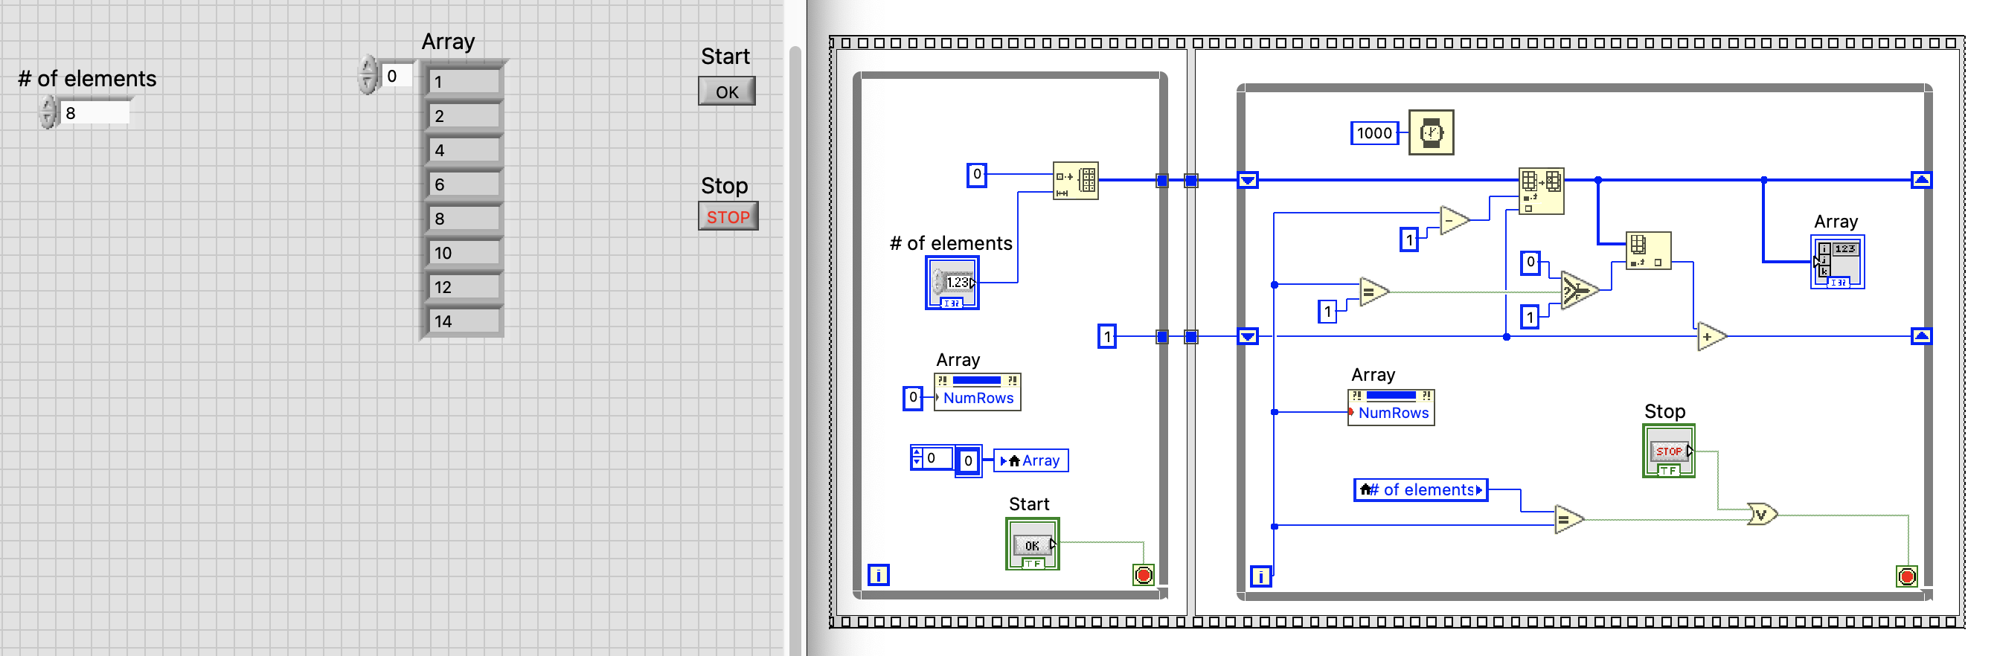This screenshot has height=656, width=1997.
Task: Click the Select (ternary) function node
Action: tap(1579, 290)
